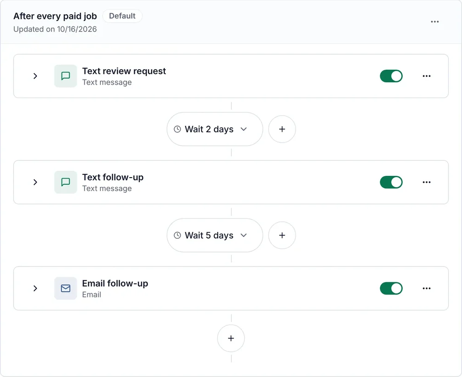Turn off the Email follow-up toggle
Image resolution: width=462 pixels, height=377 pixels.
(391, 289)
